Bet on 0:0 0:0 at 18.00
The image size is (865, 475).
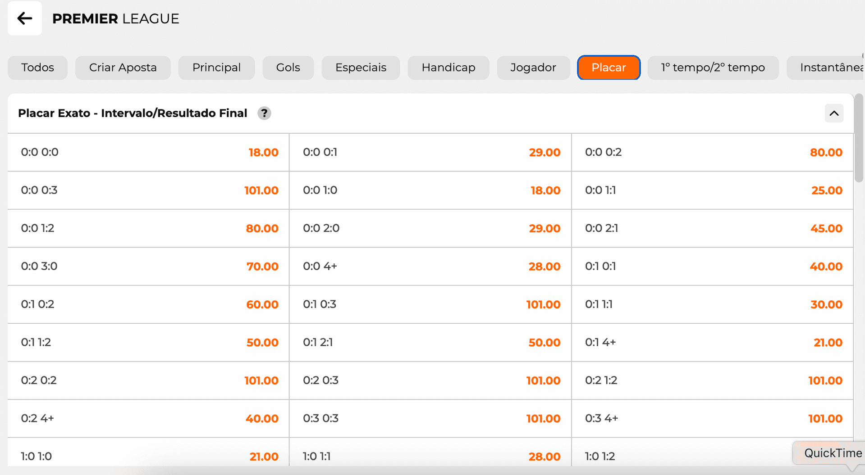tap(148, 152)
